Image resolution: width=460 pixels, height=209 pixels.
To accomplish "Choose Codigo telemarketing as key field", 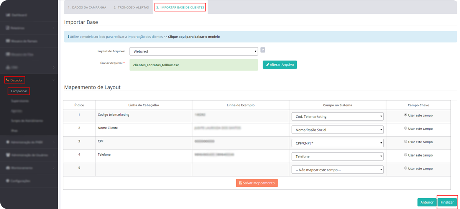I will [x=406, y=115].
